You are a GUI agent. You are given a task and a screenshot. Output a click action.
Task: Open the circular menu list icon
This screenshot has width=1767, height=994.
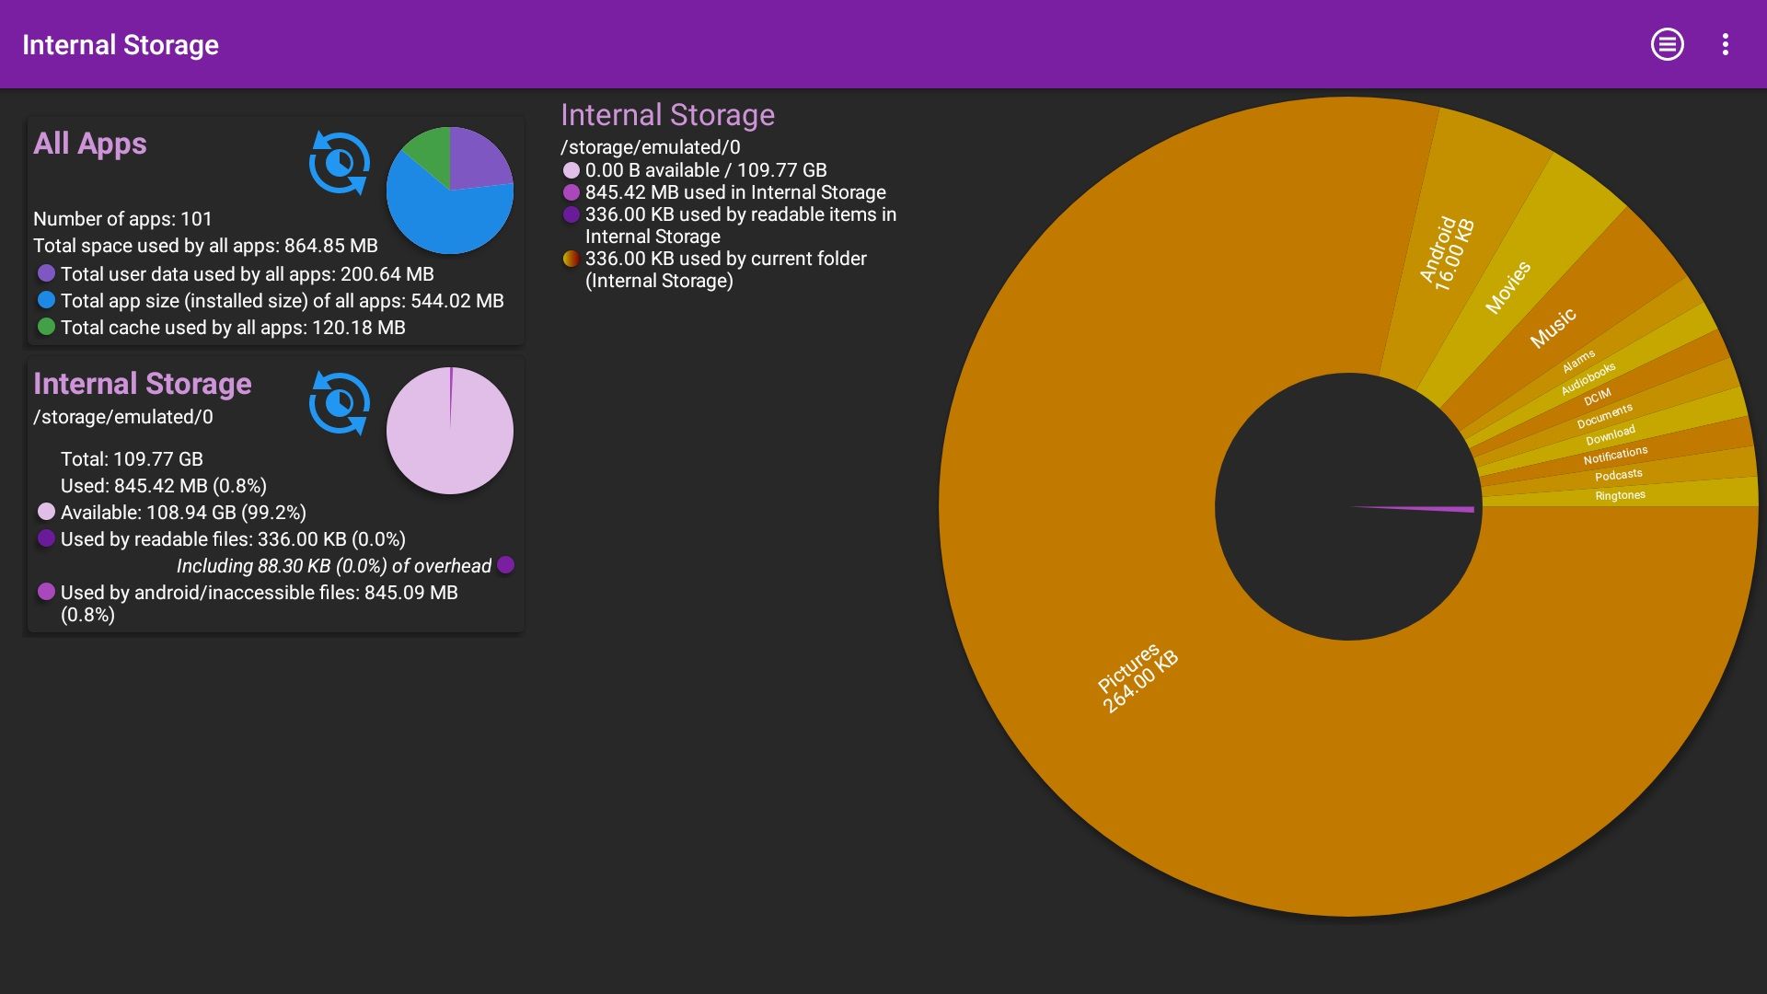click(x=1667, y=44)
